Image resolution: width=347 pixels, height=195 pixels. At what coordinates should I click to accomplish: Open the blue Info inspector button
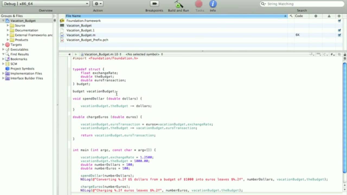click(213, 4)
